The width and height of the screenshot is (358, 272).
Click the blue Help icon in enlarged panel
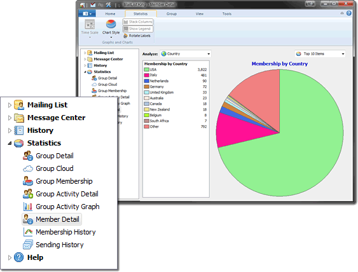(18, 257)
